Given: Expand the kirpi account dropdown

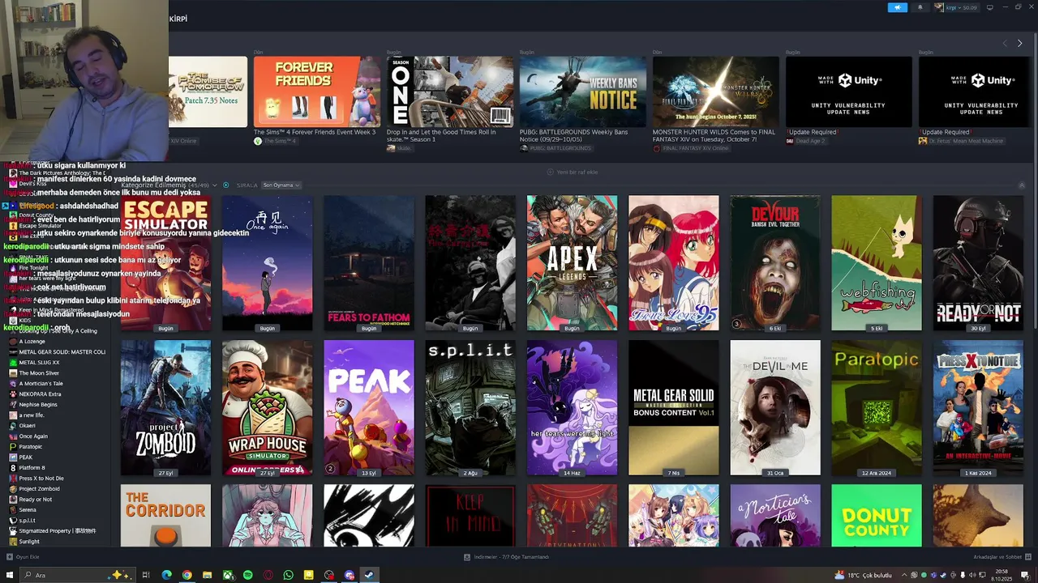Looking at the screenshot, I should (x=956, y=7).
